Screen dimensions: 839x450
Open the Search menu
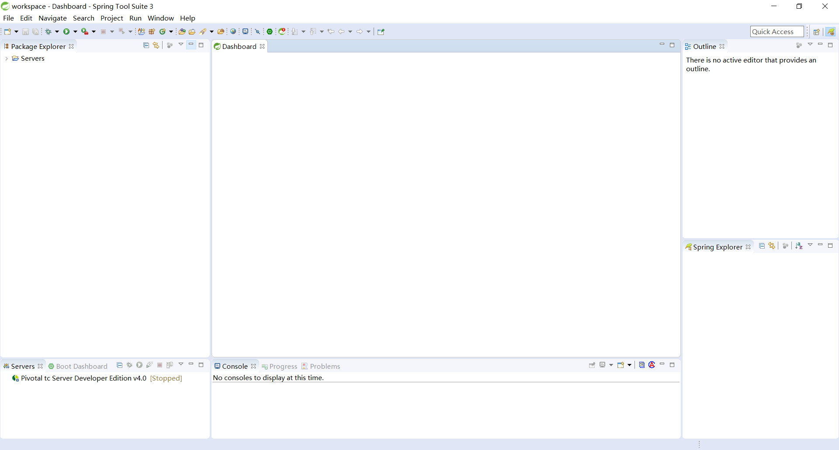coord(83,18)
